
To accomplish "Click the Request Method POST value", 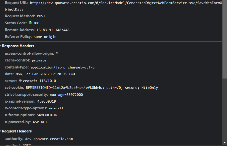I will click(41, 16).
